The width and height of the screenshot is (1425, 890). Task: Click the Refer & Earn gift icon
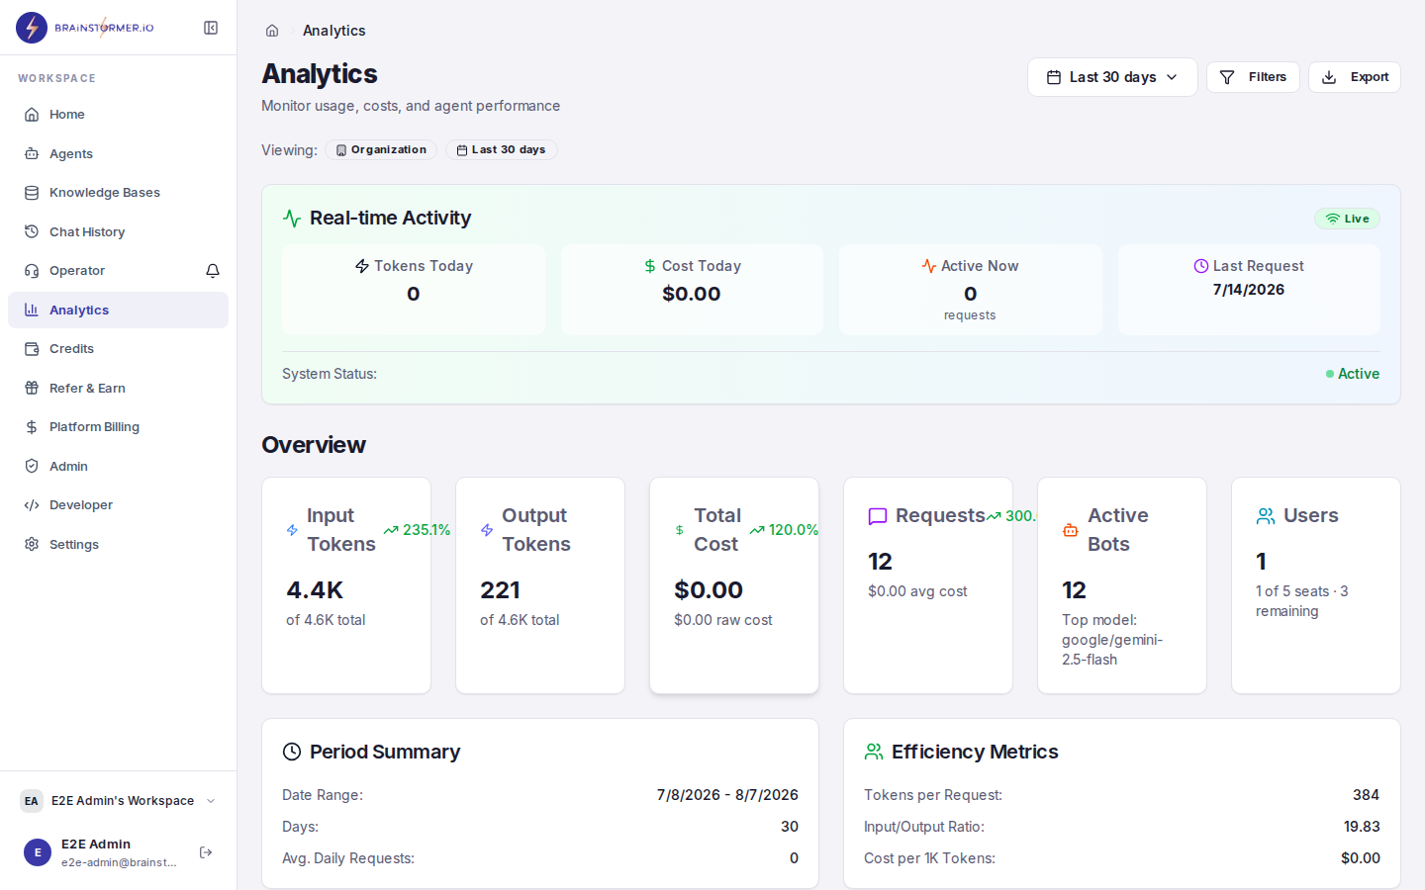pos(32,388)
